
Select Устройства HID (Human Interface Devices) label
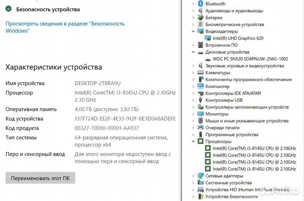(247, 190)
